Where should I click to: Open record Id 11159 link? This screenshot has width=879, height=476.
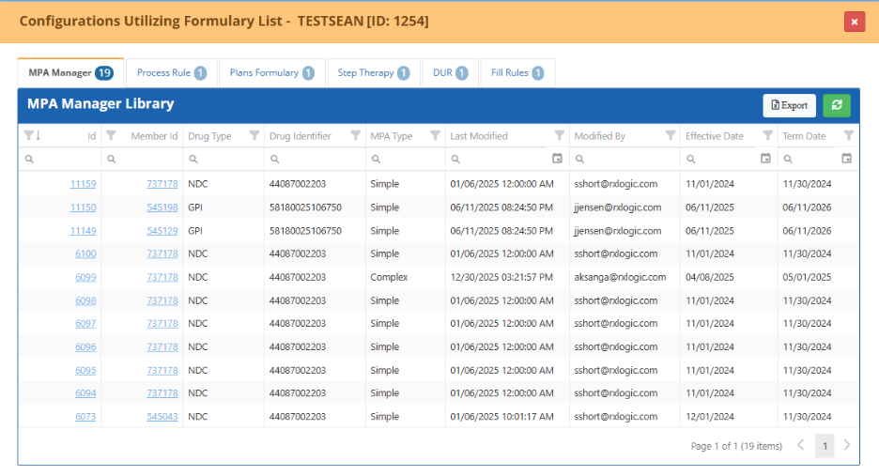pos(83,184)
